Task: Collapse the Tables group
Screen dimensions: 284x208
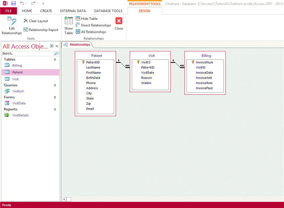Action: tap(55, 59)
